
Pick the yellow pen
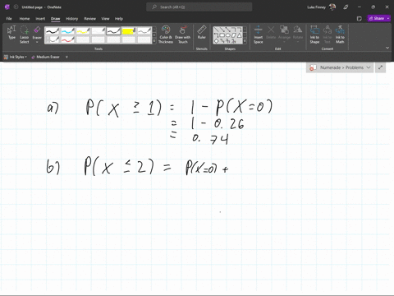click(83, 31)
